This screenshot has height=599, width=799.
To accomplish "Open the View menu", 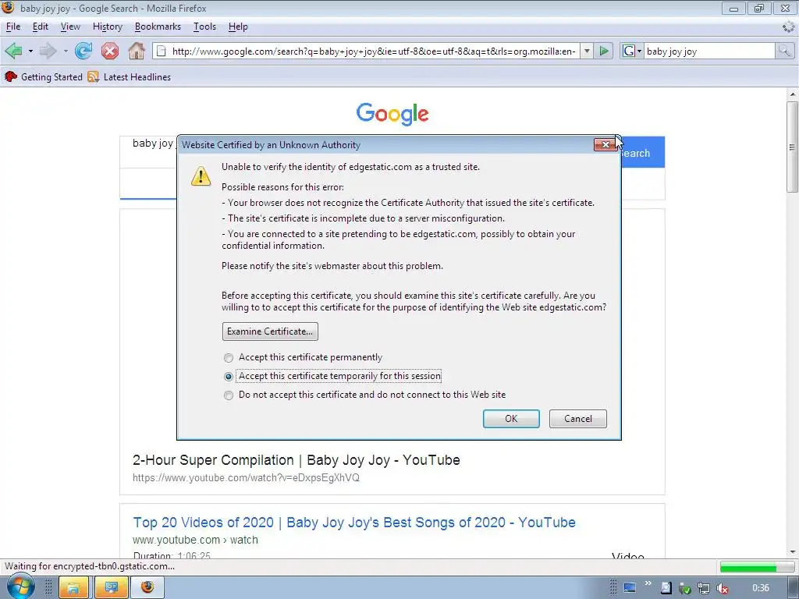I will pyautogui.click(x=70, y=27).
